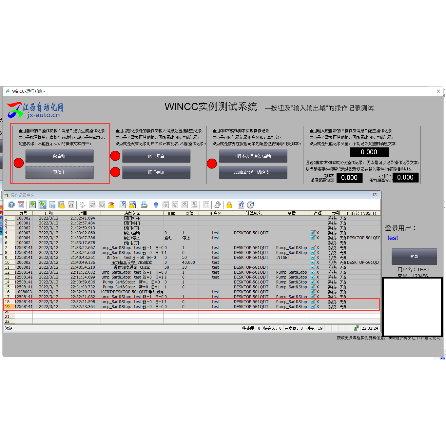
Task: Select the time cell 21:32:41.694
Action: pos(83,218)
